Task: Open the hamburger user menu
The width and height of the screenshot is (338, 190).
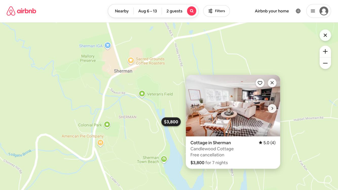Action: pyautogui.click(x=313, y=11)
